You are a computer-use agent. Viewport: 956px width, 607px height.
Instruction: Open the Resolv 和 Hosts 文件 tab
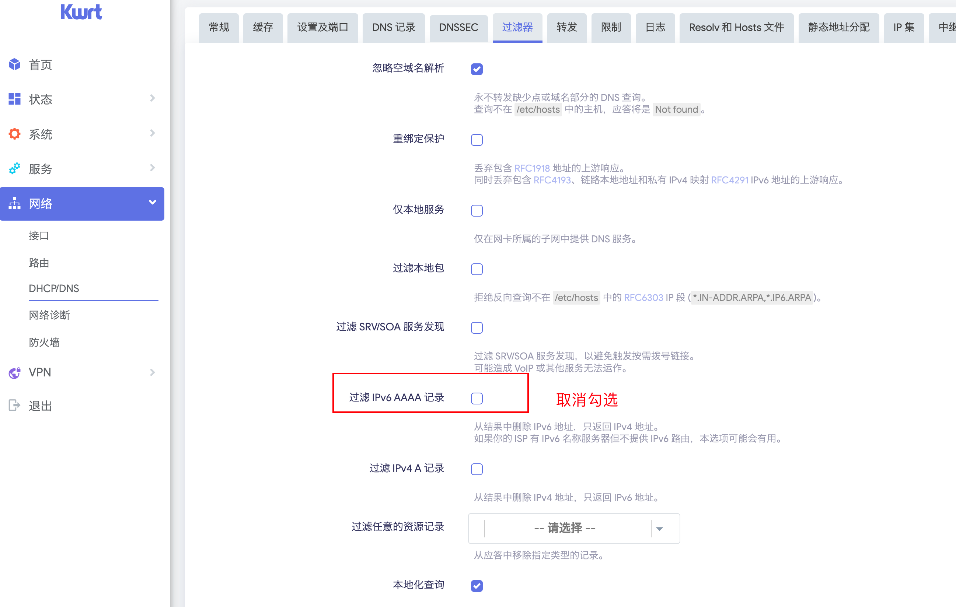(x=736, y=27)
